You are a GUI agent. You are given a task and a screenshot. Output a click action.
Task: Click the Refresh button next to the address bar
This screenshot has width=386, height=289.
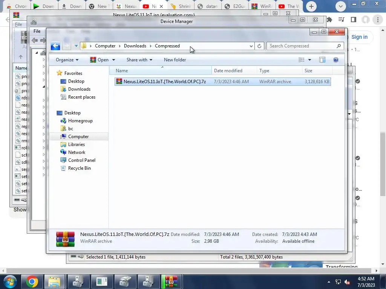[x=259, y=46]
